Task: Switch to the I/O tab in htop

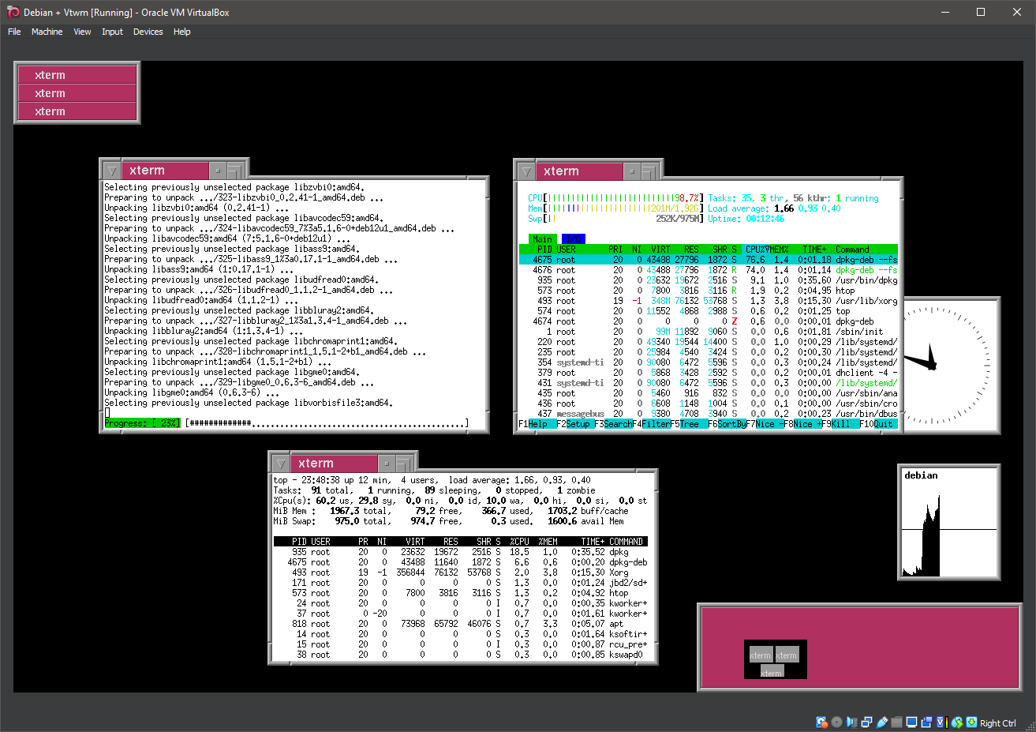Action: coord(573,238)
